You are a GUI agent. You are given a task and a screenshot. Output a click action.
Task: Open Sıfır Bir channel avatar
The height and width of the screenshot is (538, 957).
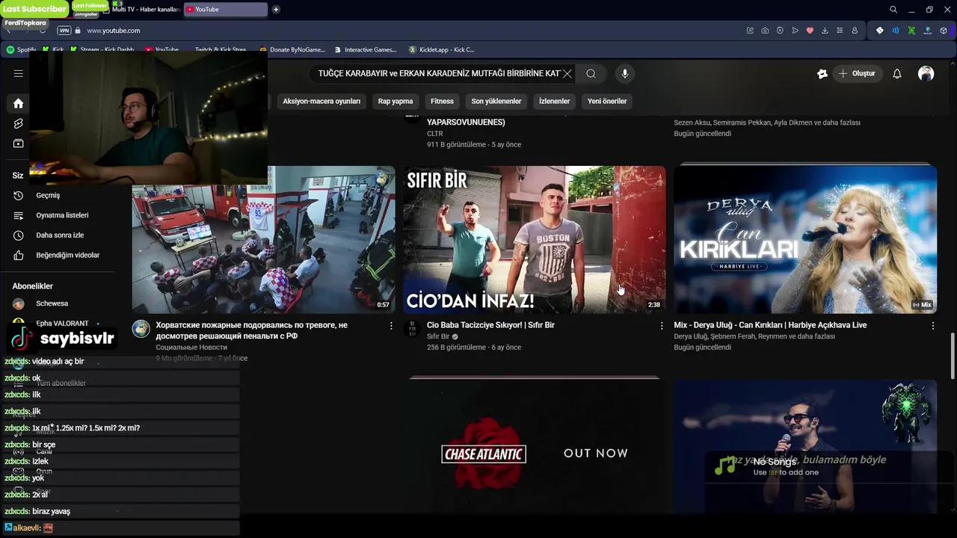pyautogui.click(x=412, y=329)
